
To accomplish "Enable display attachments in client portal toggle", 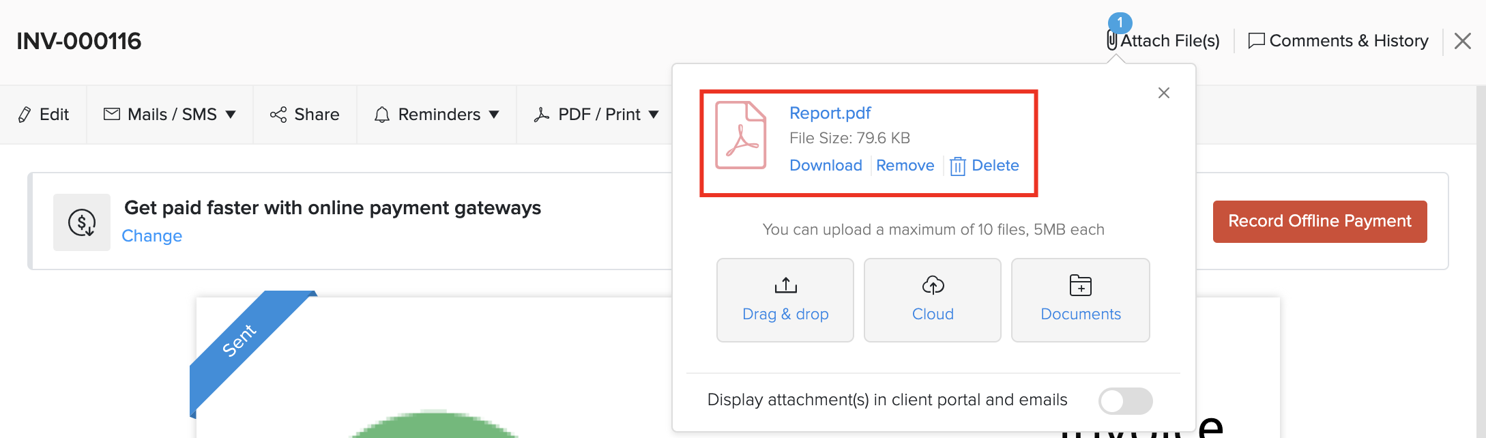I will (x=1124, y=400).
